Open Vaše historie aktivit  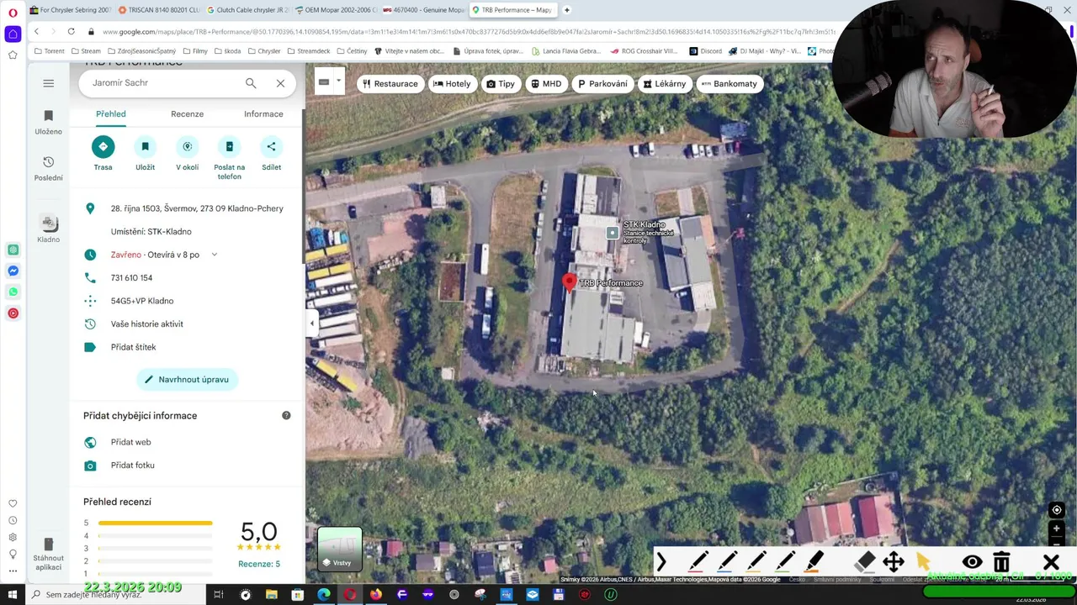tap(146, 324)
